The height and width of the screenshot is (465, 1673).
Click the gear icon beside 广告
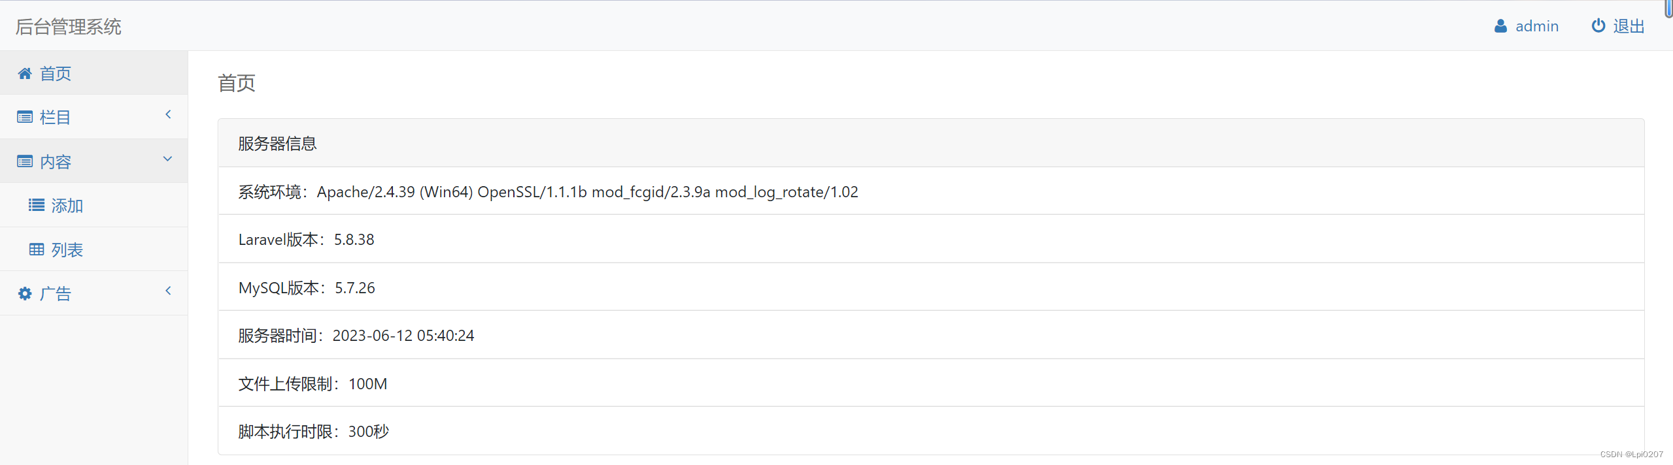click(x=25, y=293)
